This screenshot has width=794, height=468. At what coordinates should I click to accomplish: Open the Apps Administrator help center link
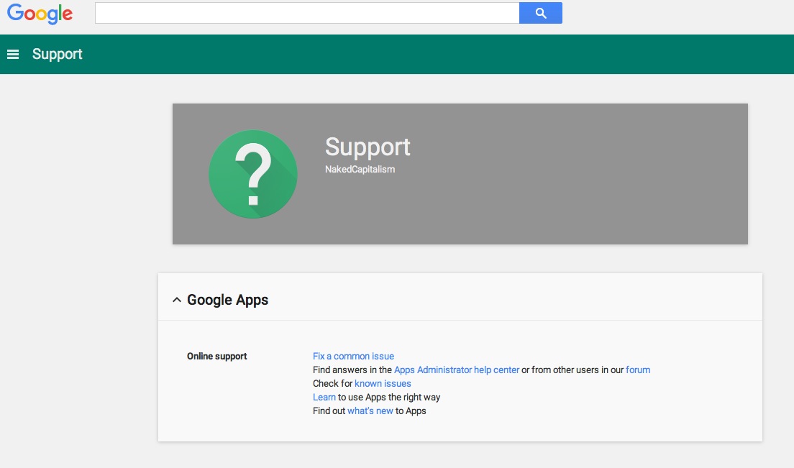point(457,370)
